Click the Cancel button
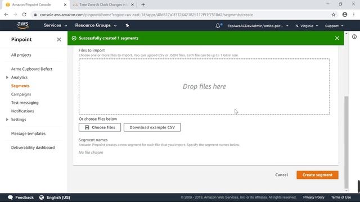360x202 pixels. click(x=281, y=175)
